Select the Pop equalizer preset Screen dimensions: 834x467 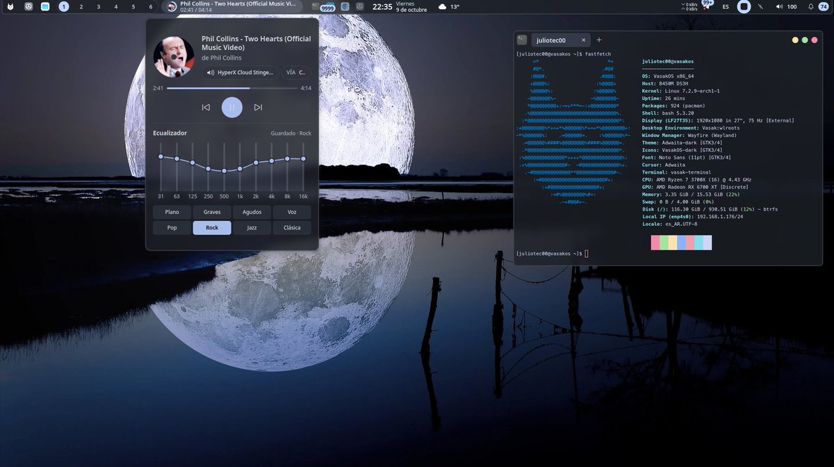click(172, 228)
